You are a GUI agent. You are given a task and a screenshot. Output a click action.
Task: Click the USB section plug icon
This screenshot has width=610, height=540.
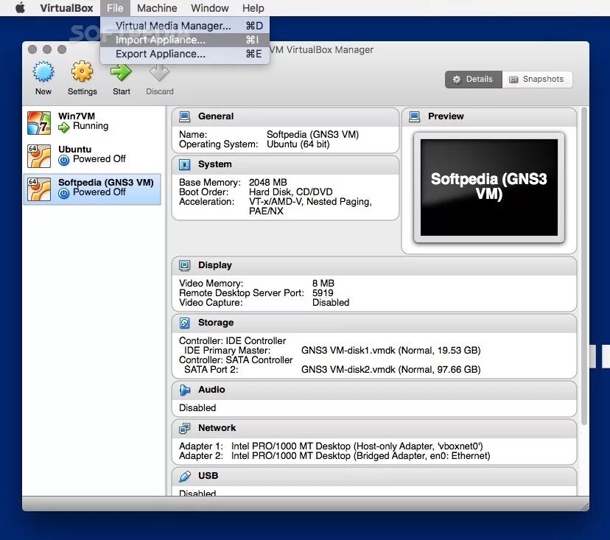tap(184, 476)
